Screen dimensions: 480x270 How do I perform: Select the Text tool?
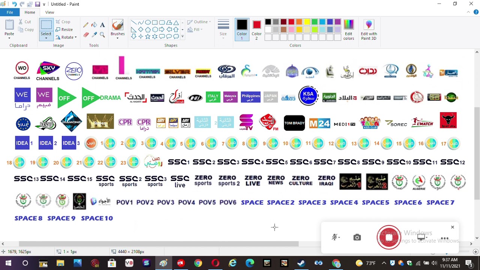[102, 25]
